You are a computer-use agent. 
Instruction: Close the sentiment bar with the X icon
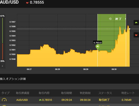pyautogui.click(x=2, y=66)
